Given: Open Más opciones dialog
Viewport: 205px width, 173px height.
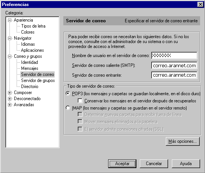Looking at the screenshot, I should point(183,141).
